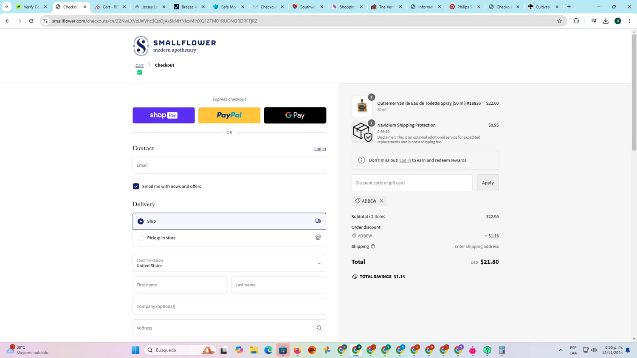
Task: Open the volume control in system tray
Action: [x=594, y=350]
